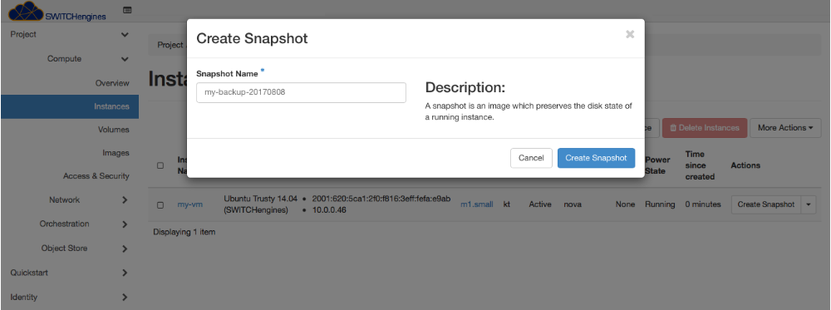Expand the Identity sidebar section
The height and width of the screenshot is (310, 831).
coord(70,298)
